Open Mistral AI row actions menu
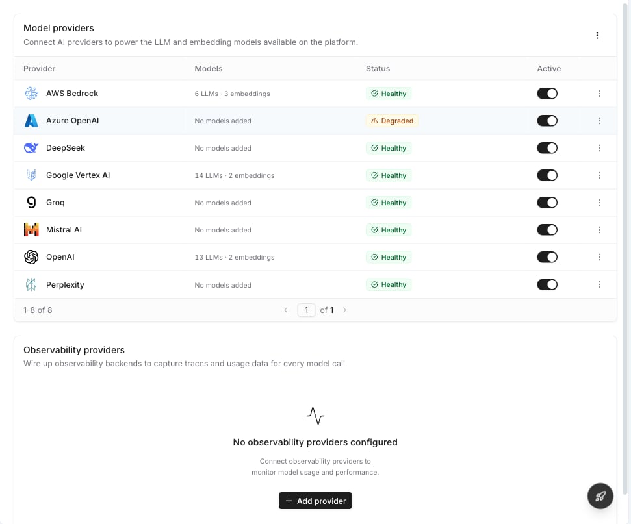This screenshot has width=631, height=524. 599,230
